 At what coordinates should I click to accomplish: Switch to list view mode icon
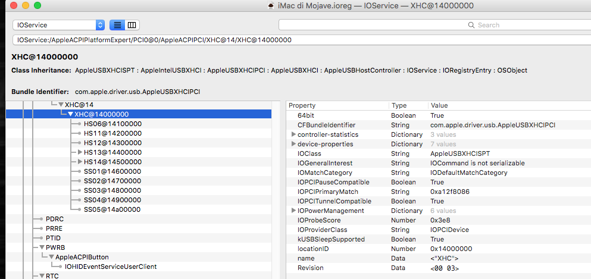tap(117, 25)
